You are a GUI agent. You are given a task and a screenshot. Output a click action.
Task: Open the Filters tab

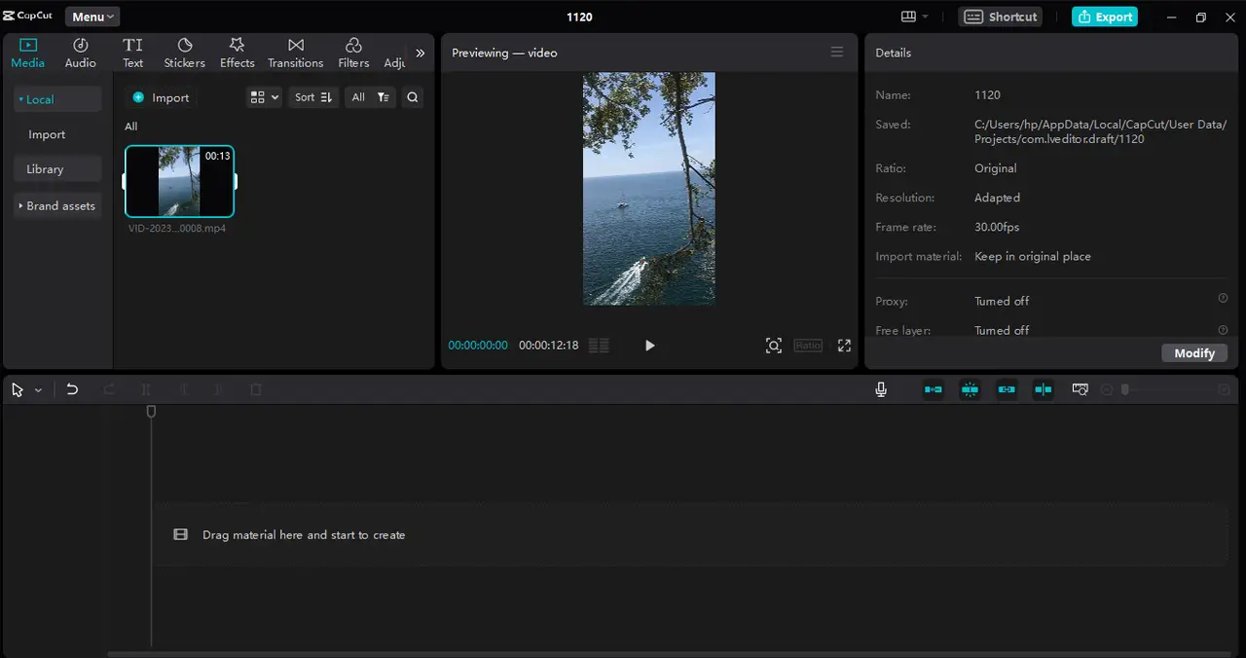(x=353, y=53)
